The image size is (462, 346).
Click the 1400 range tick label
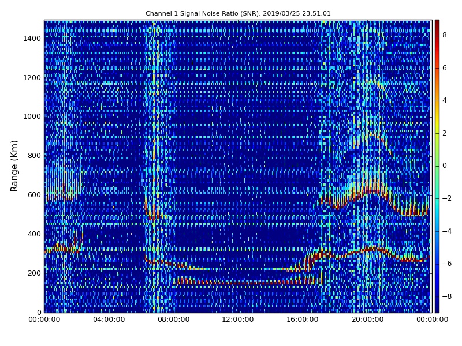coord(32,39)
